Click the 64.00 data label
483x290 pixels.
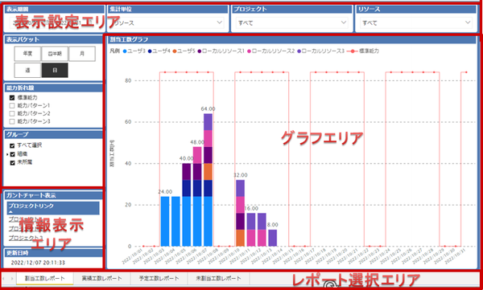tap(208, 109)
